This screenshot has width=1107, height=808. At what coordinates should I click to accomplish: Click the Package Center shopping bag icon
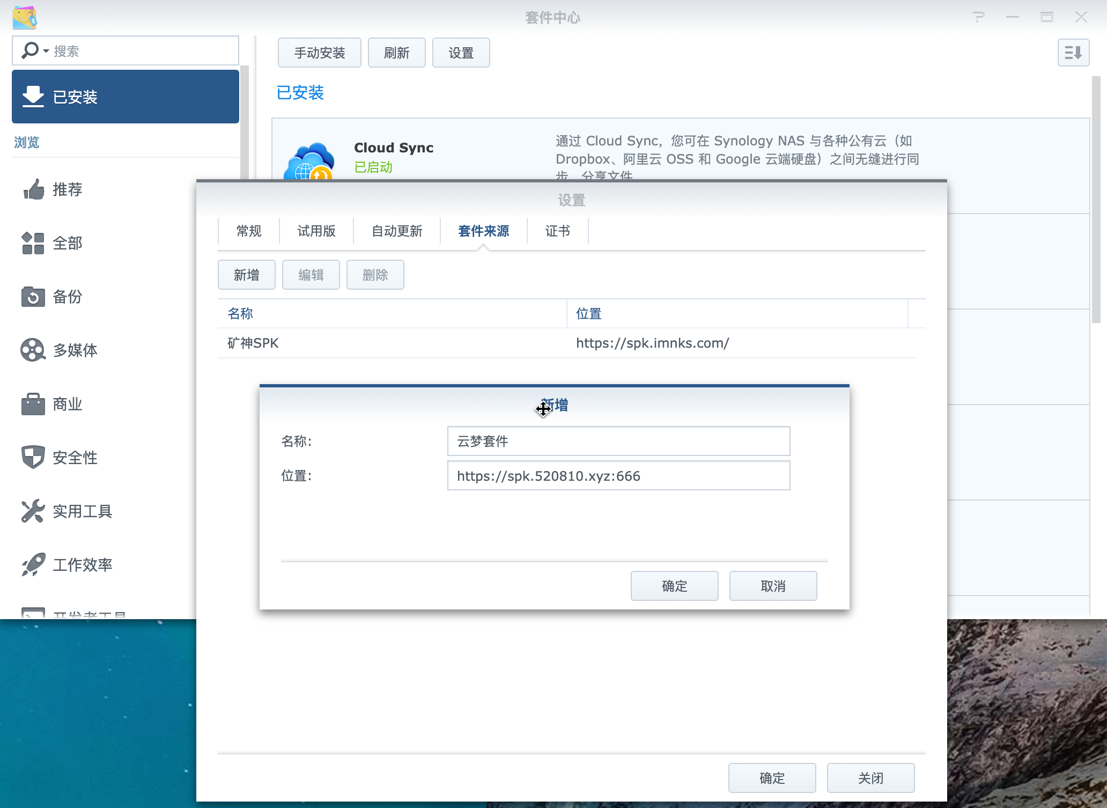pos(25,17)
